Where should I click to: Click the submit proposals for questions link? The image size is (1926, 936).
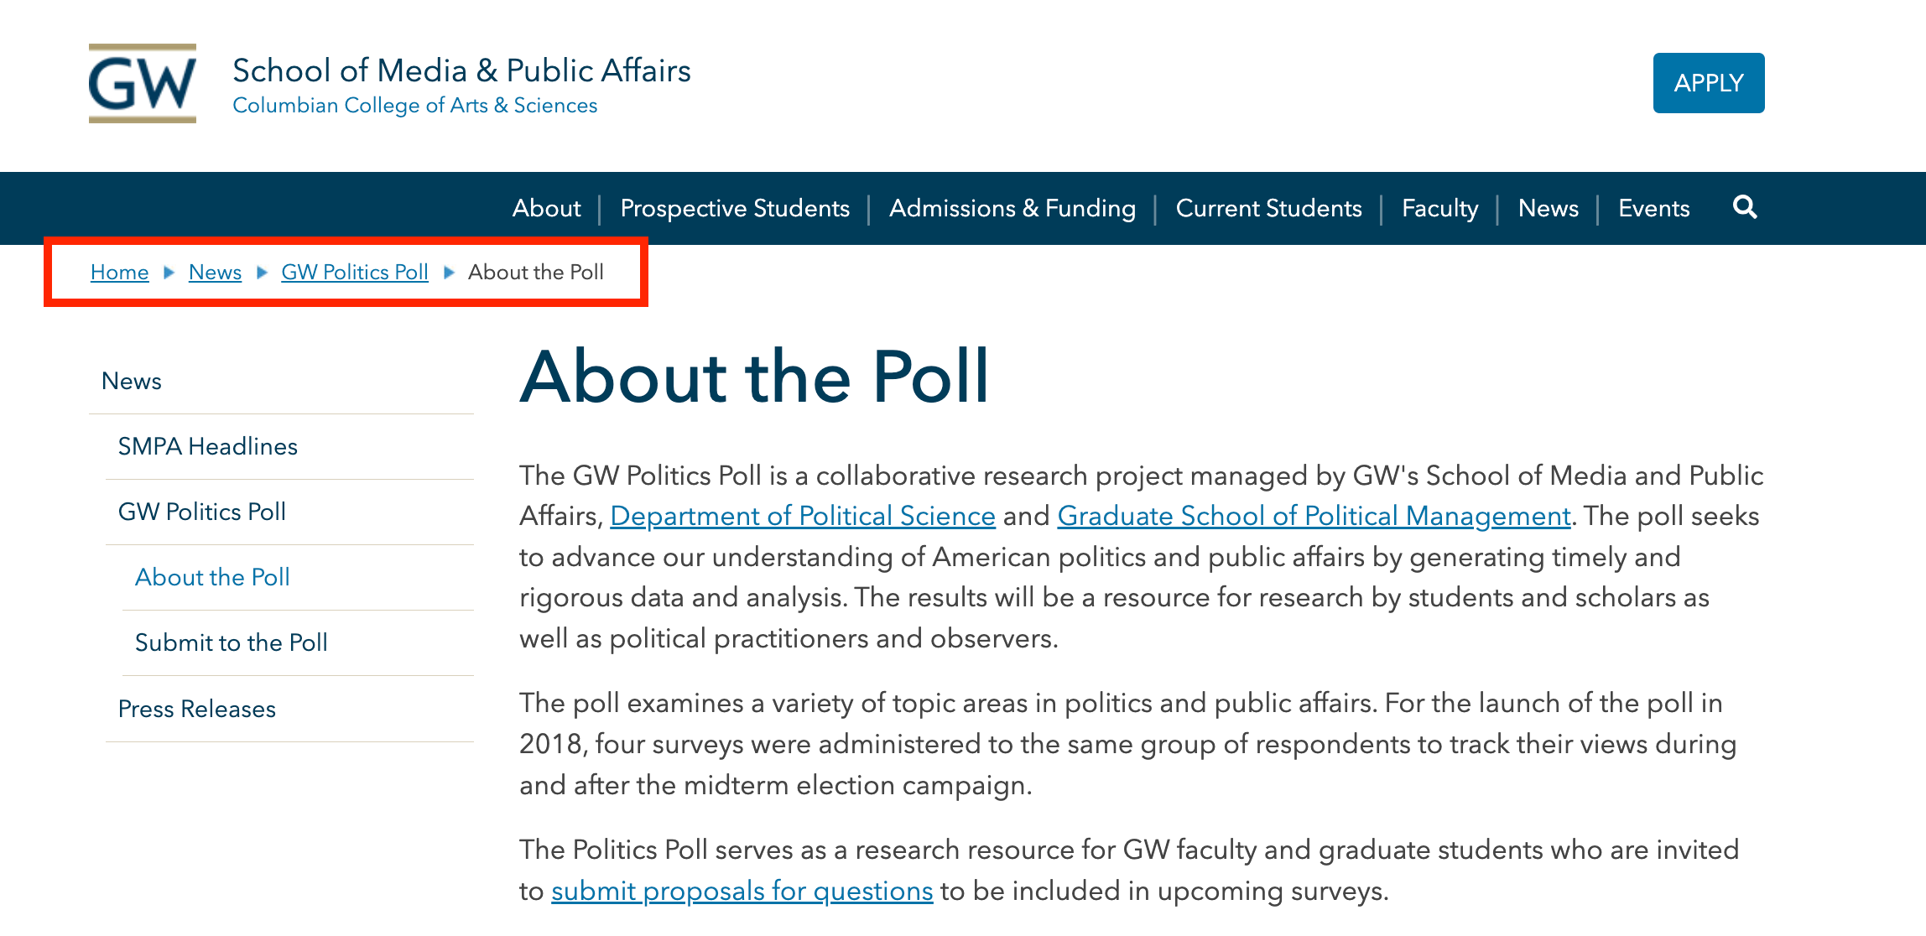[x=742, y=891]
